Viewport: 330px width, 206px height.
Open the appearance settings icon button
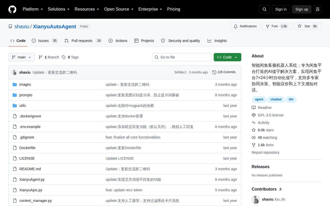(x=318, y=9)
